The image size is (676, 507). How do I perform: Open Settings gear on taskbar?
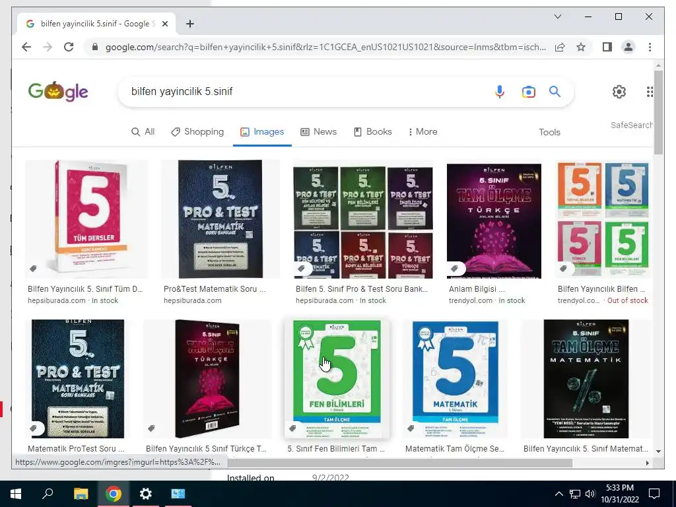(x=146, y=494)
